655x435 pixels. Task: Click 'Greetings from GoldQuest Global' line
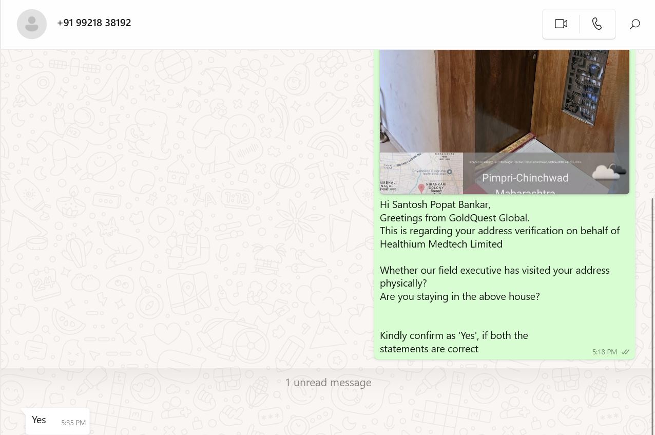[x=454, y=218]
